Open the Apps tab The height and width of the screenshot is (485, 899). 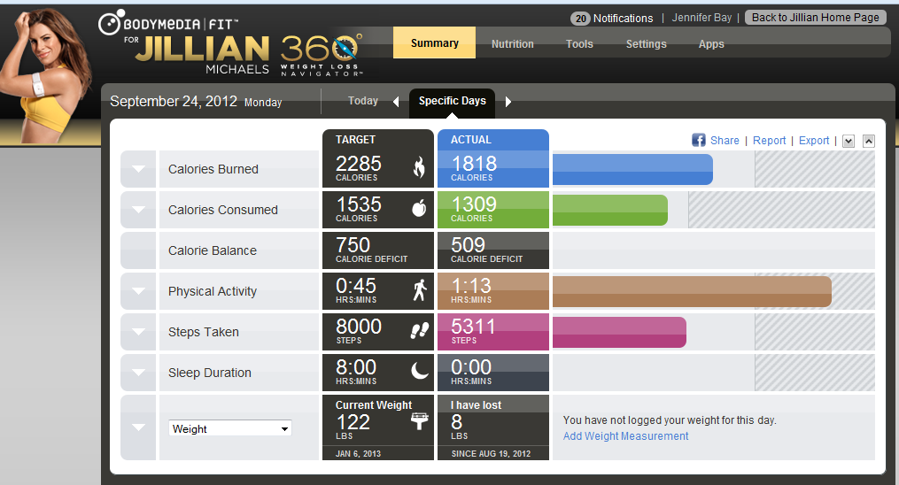pyautogui.click(x=711, y=44)
